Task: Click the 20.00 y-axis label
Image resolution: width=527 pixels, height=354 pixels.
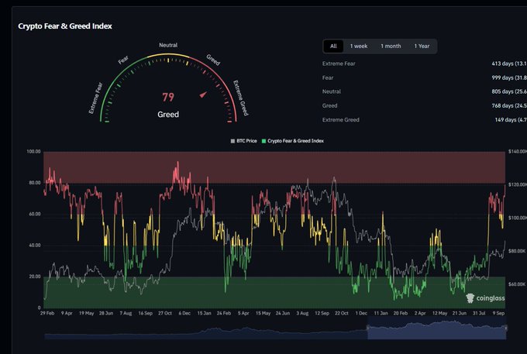Action: [35, 277]
